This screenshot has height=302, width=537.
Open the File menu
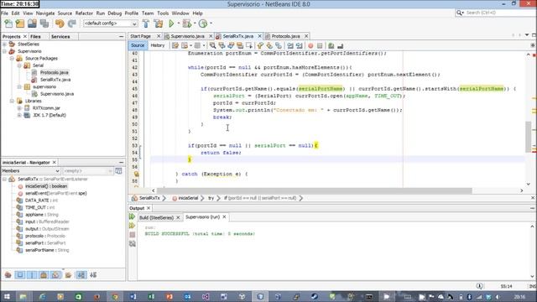coord(5,13)
